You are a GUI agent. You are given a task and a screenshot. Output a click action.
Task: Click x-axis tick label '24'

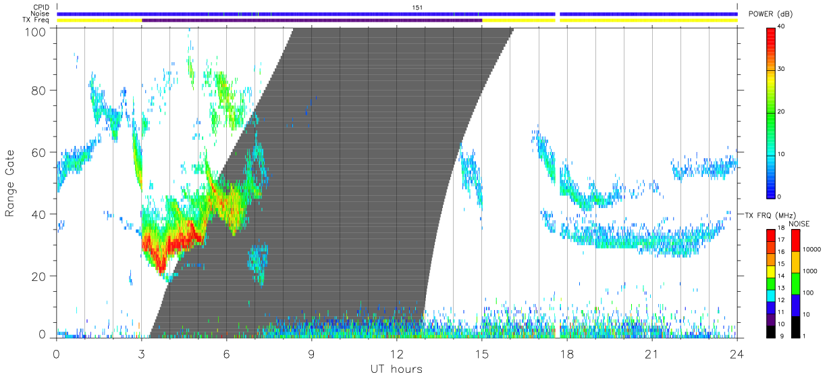pyautogui.click(x=737, y=353)
